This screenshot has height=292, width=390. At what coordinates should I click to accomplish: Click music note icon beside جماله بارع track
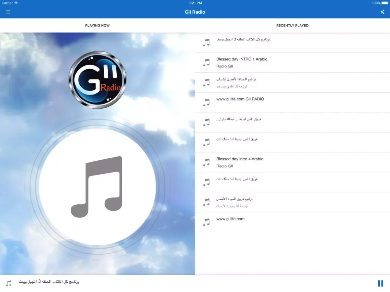pyautogui.click(x=206, y=122)
